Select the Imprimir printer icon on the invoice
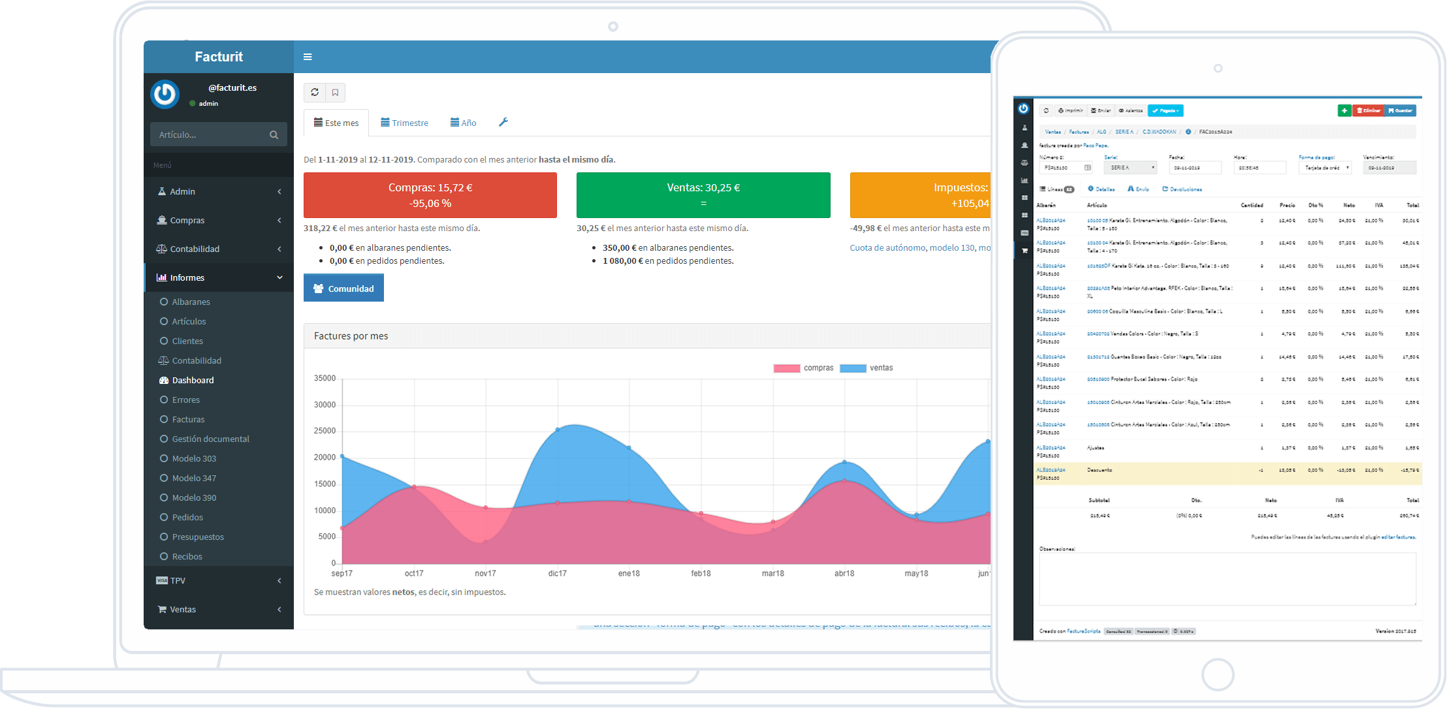This screenshot has width=1447, height=709. [x=1060, y=110]
